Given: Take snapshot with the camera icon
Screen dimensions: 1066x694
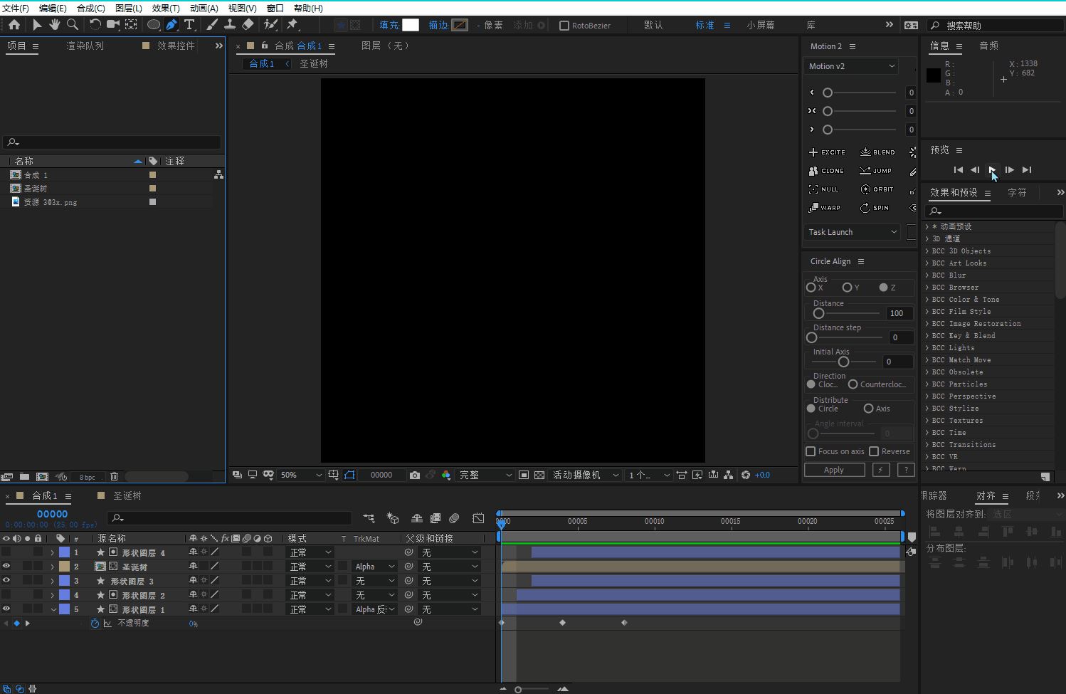Looking at the screenshot, I should [415, 475].
